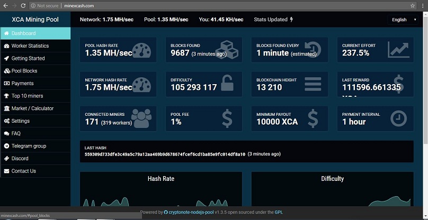Click the FAQ chat bubbles icon
This screenshot has height=220, width=428.
(6, 134)
